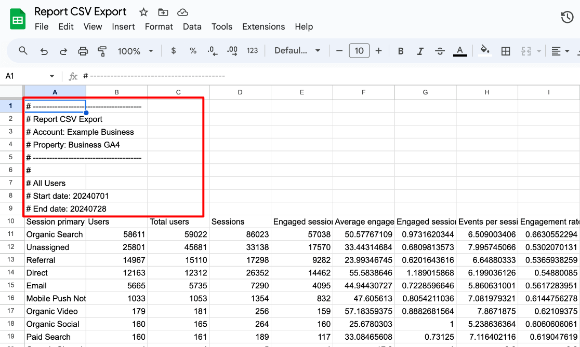
Task: Open the A1 name box dropdown
Action: click(x=50, y=75)
